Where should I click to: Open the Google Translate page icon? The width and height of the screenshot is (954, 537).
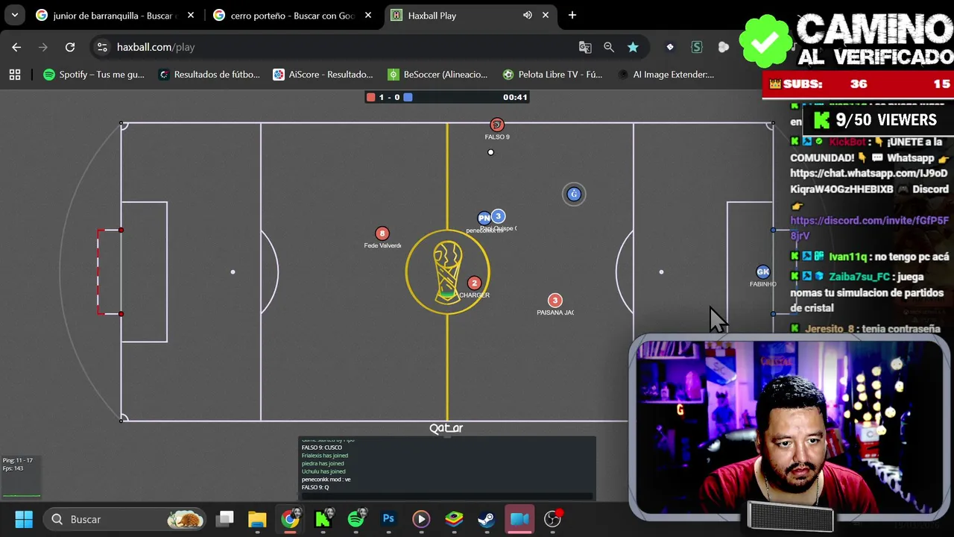pyautogui.click(x=585, y=47)
